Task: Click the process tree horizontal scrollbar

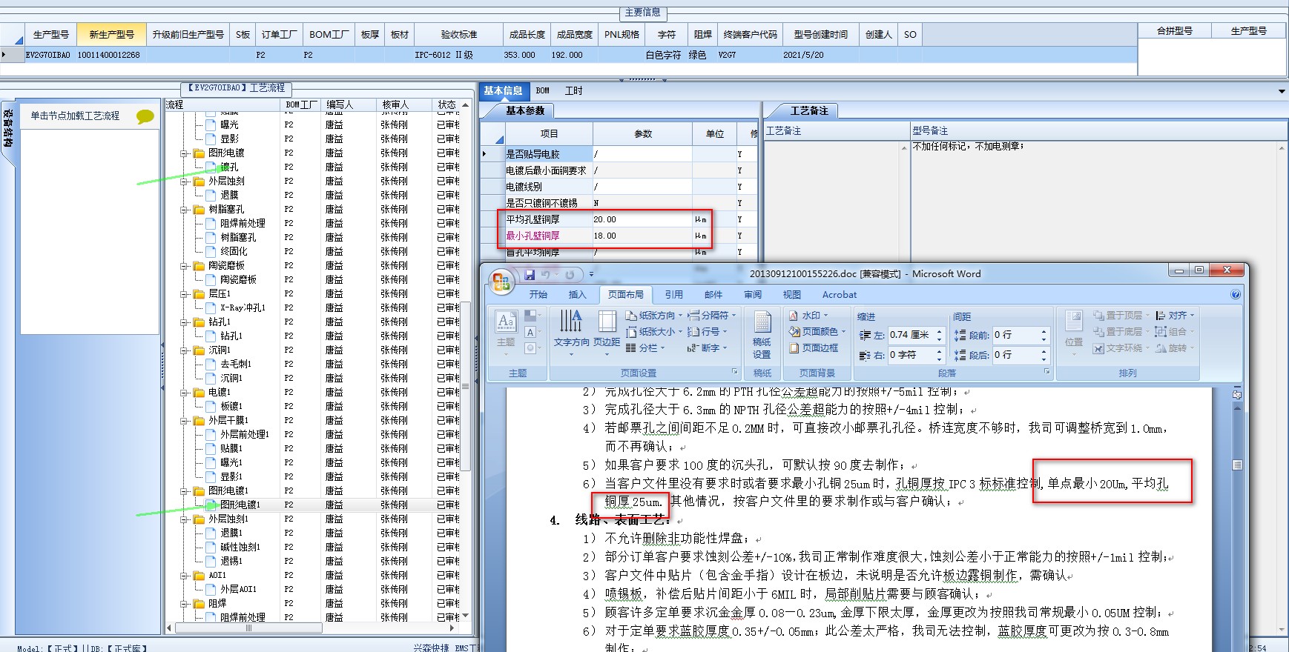Action: click(248, 628)
